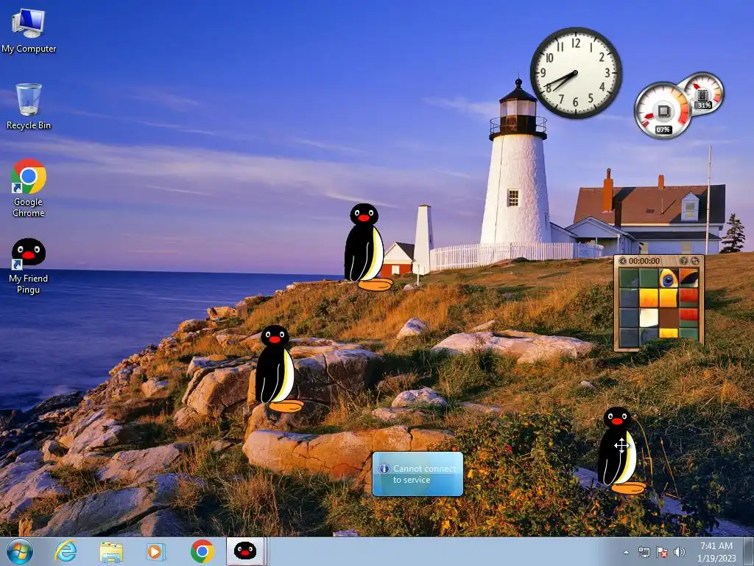754x566 pixels.
Task: Click the puzzle timer reading 00:00:00
Action: coord(644,261)
